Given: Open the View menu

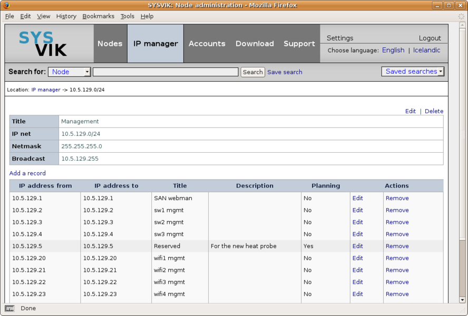Looking at the screenshot, I should (x=44, y=16).
